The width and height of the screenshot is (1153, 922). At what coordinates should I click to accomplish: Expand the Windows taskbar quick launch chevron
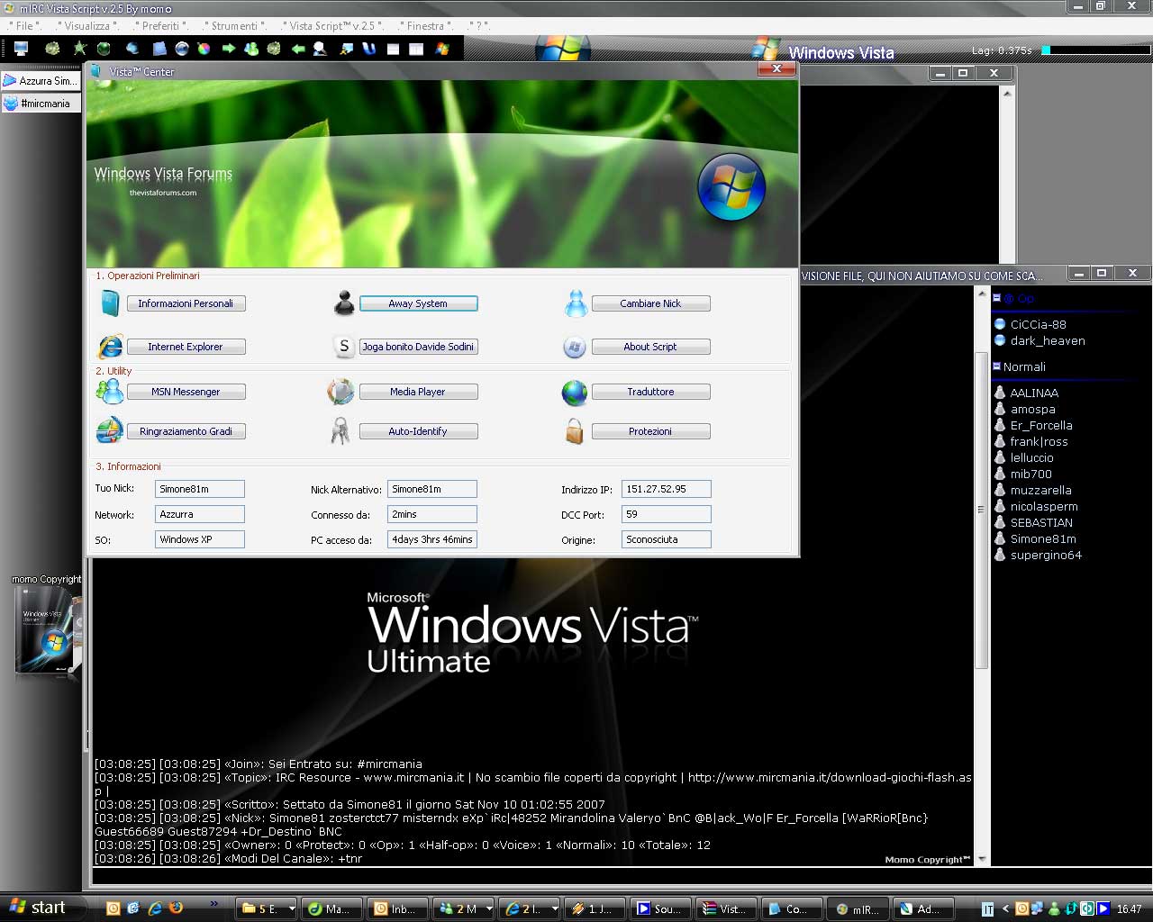213,903
